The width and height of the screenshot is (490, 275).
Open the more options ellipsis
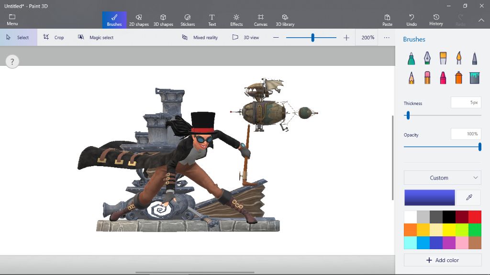[x=387, y=37]
